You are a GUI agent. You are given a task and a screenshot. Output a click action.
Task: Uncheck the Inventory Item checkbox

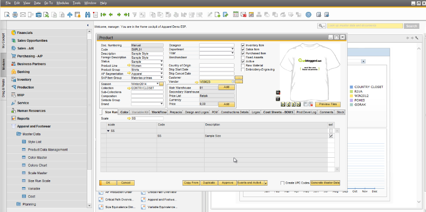243,46
